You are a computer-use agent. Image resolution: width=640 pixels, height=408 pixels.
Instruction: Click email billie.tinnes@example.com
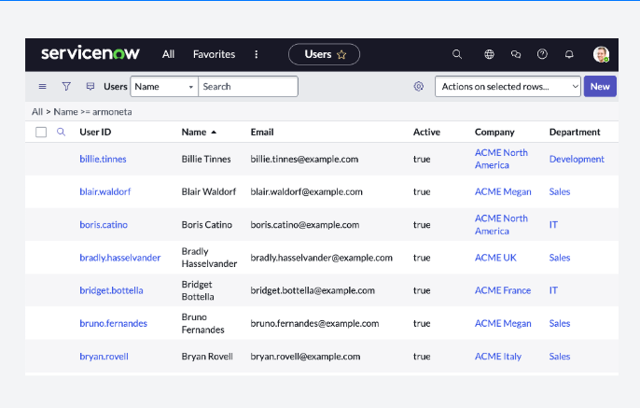pos(304,159)
